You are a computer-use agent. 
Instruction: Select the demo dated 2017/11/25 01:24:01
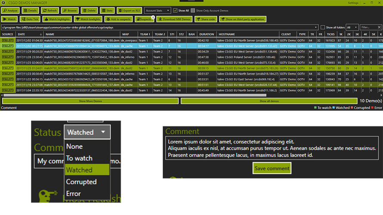tap(191, 68)
